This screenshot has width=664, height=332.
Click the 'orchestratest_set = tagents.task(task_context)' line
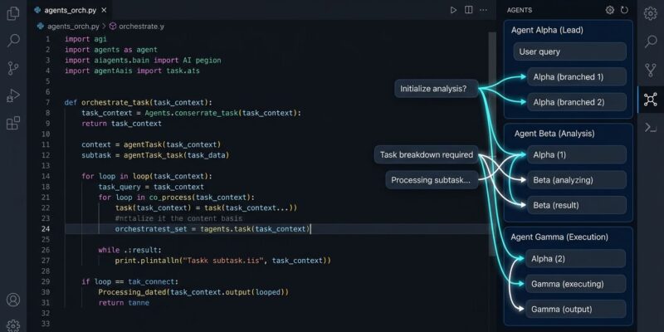pyautogui.click(x=212, y=229)
